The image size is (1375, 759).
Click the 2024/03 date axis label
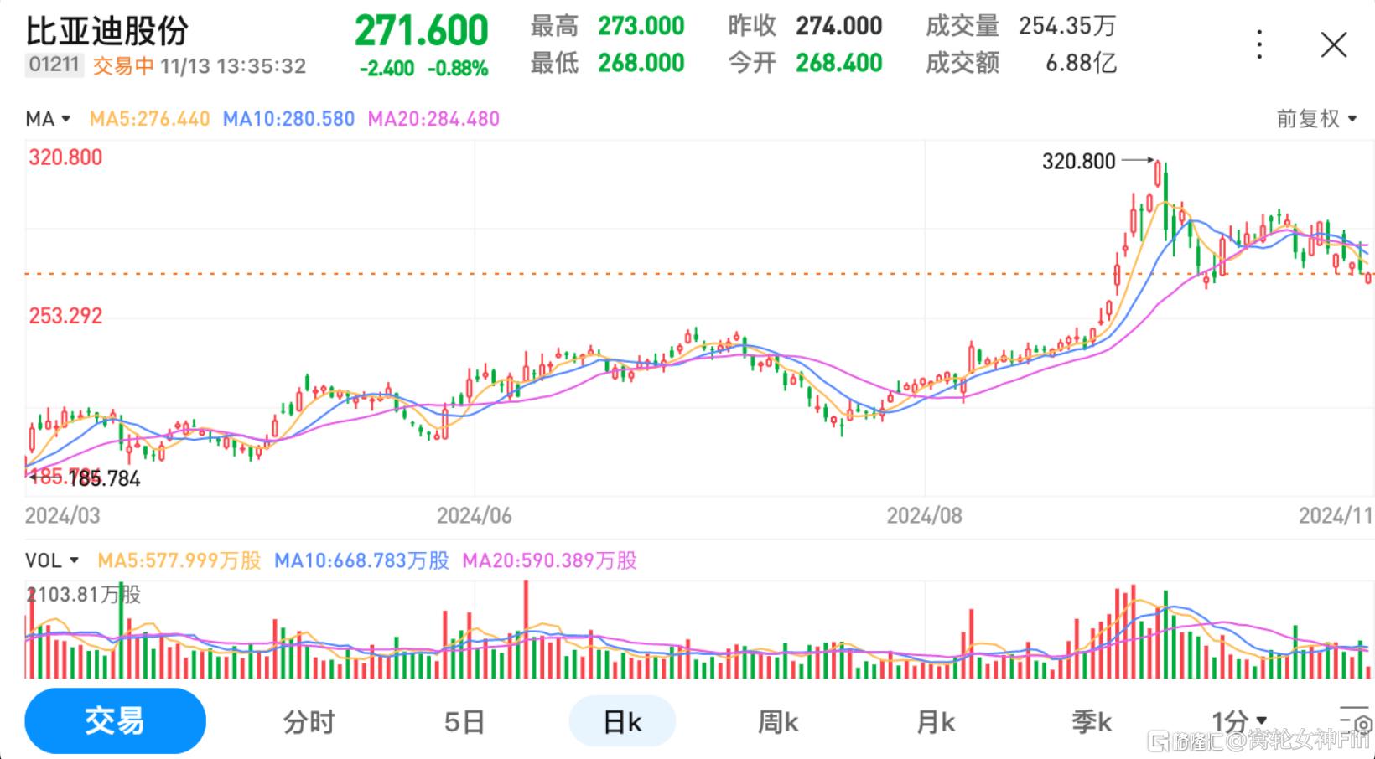[x=62, y=515]
